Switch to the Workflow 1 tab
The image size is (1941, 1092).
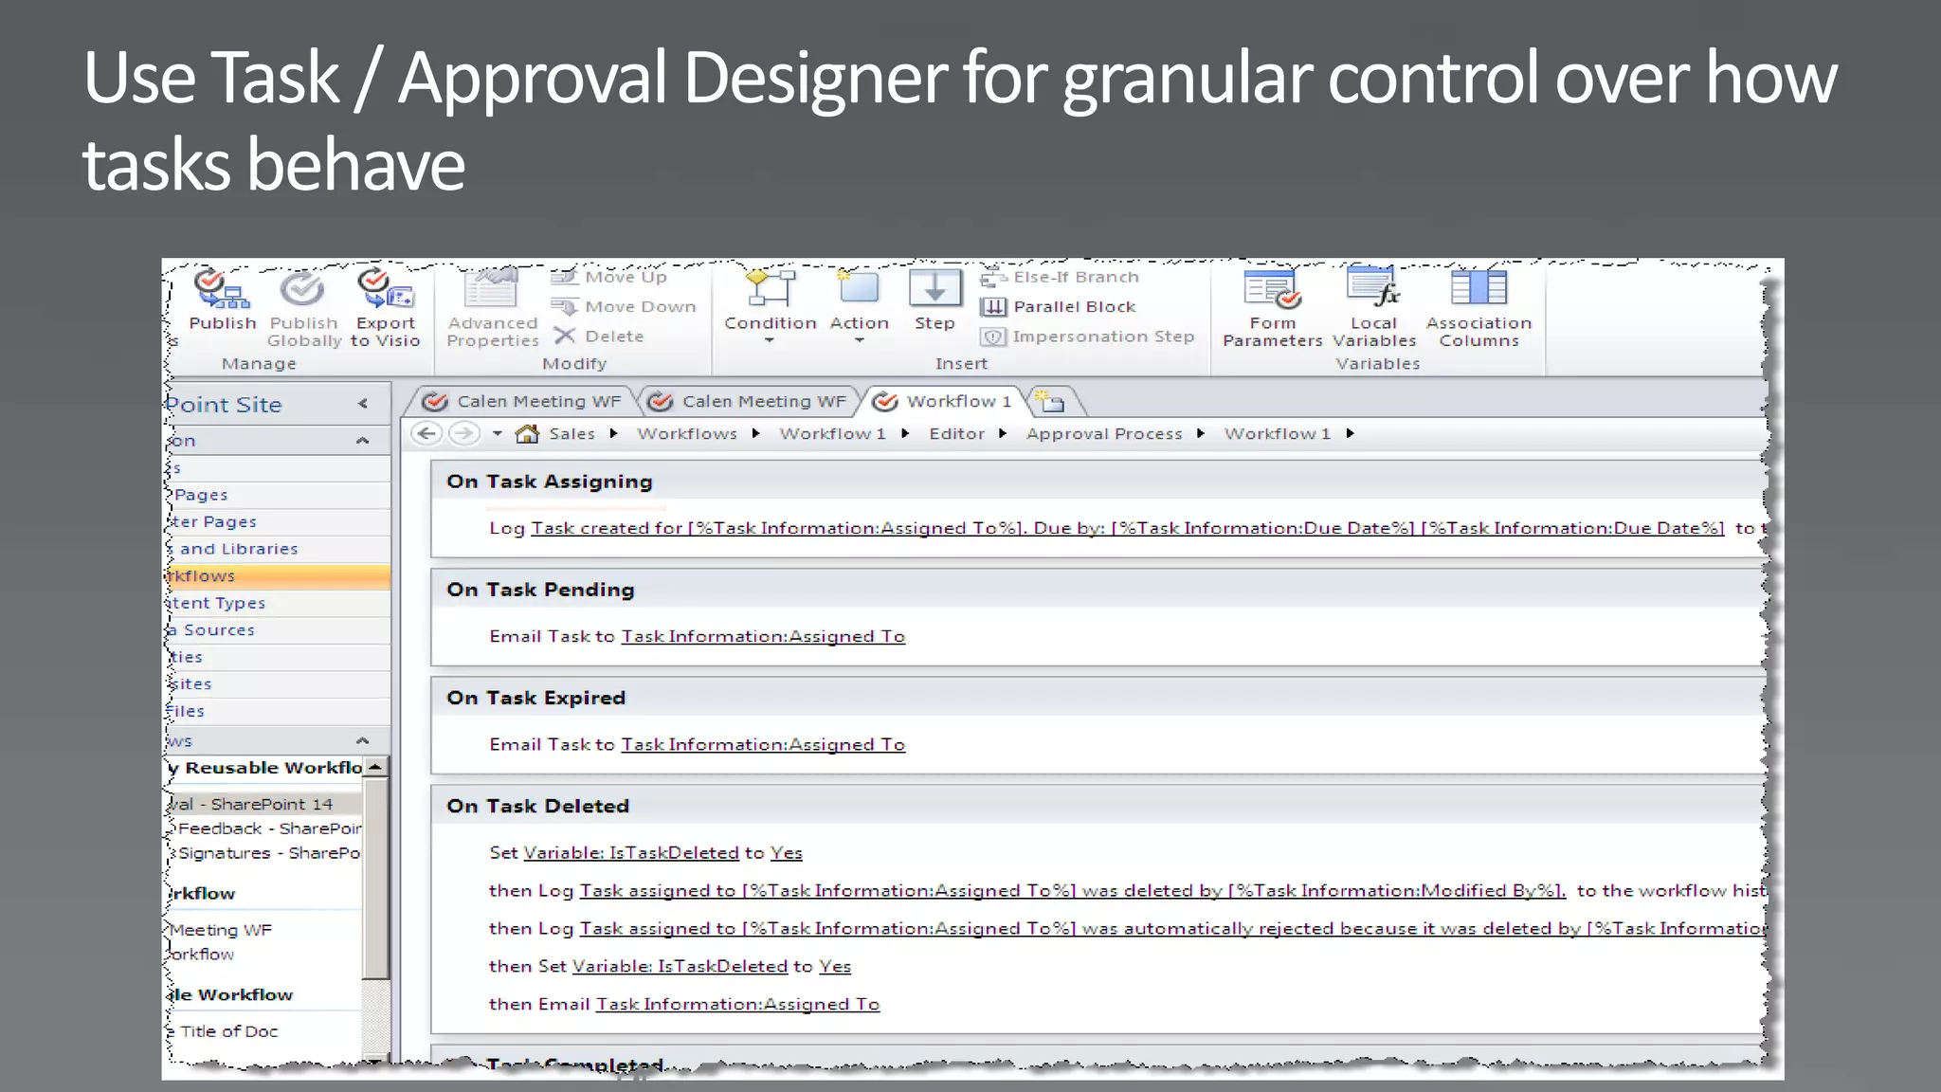[948, 402]
